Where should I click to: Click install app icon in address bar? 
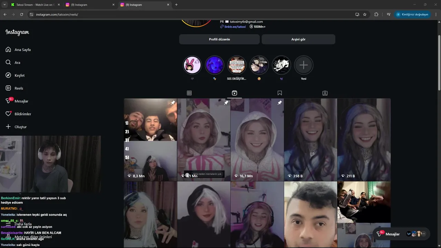click(x=357, y=14)
